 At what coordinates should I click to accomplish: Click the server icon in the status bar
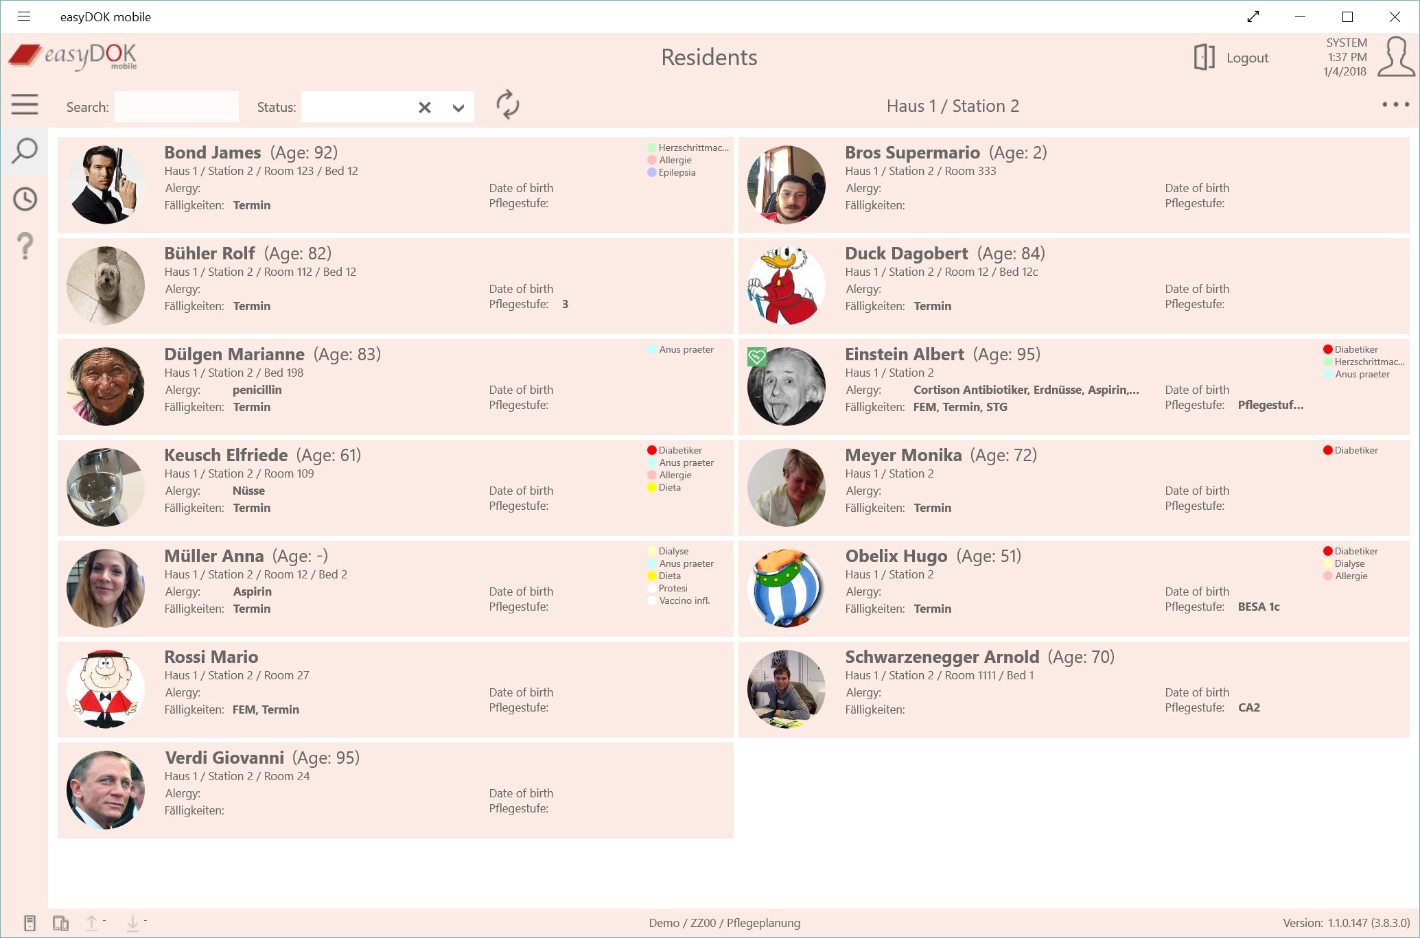pyautogui.click(x=28, y=923)
